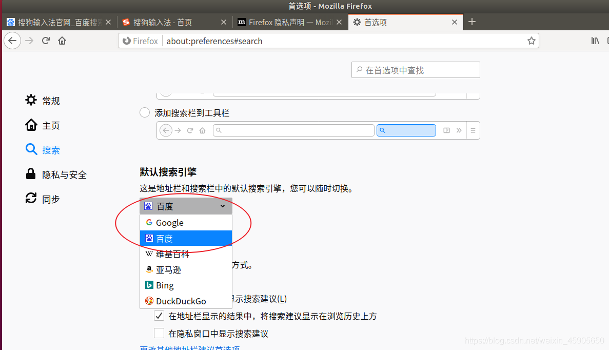The width and height of the screenshot is (609, 350).
Task: Choose DuckDuckGo from the engine list
Action: point(186,301)
